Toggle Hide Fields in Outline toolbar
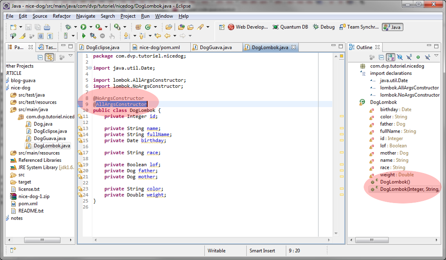This screenshot has width=446, height=260. click(399, 57)
